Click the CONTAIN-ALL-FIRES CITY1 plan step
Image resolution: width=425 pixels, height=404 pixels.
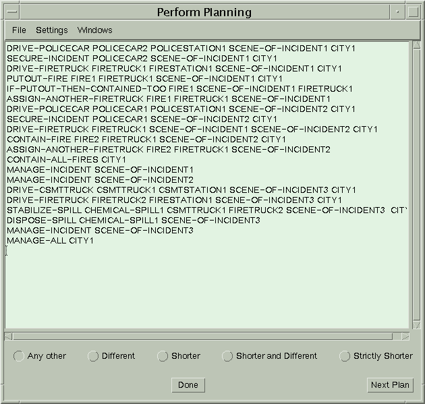(x=66, y=160)
